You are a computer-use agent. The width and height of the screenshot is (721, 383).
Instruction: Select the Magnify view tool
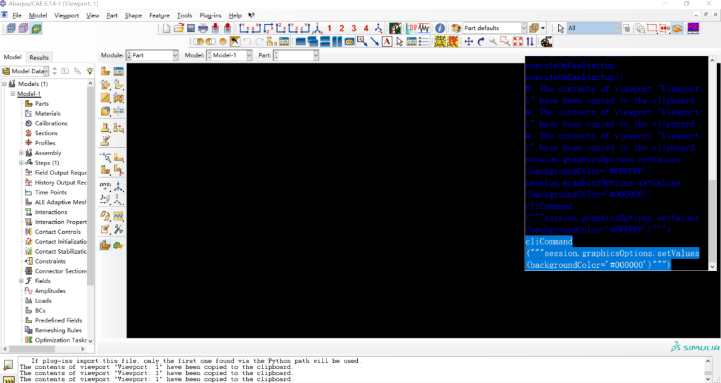coord(493,42)
